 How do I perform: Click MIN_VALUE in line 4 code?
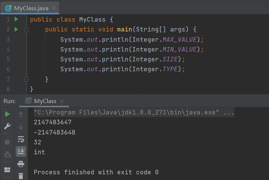(180, 49)
